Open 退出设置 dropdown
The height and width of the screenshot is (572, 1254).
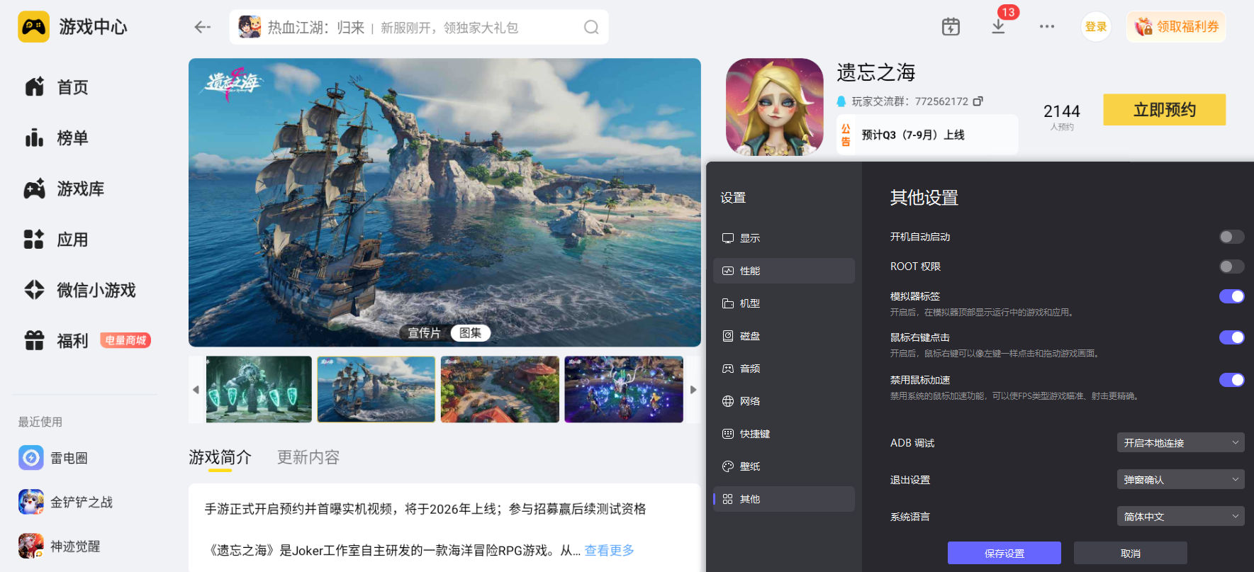tap(1180, 480)
